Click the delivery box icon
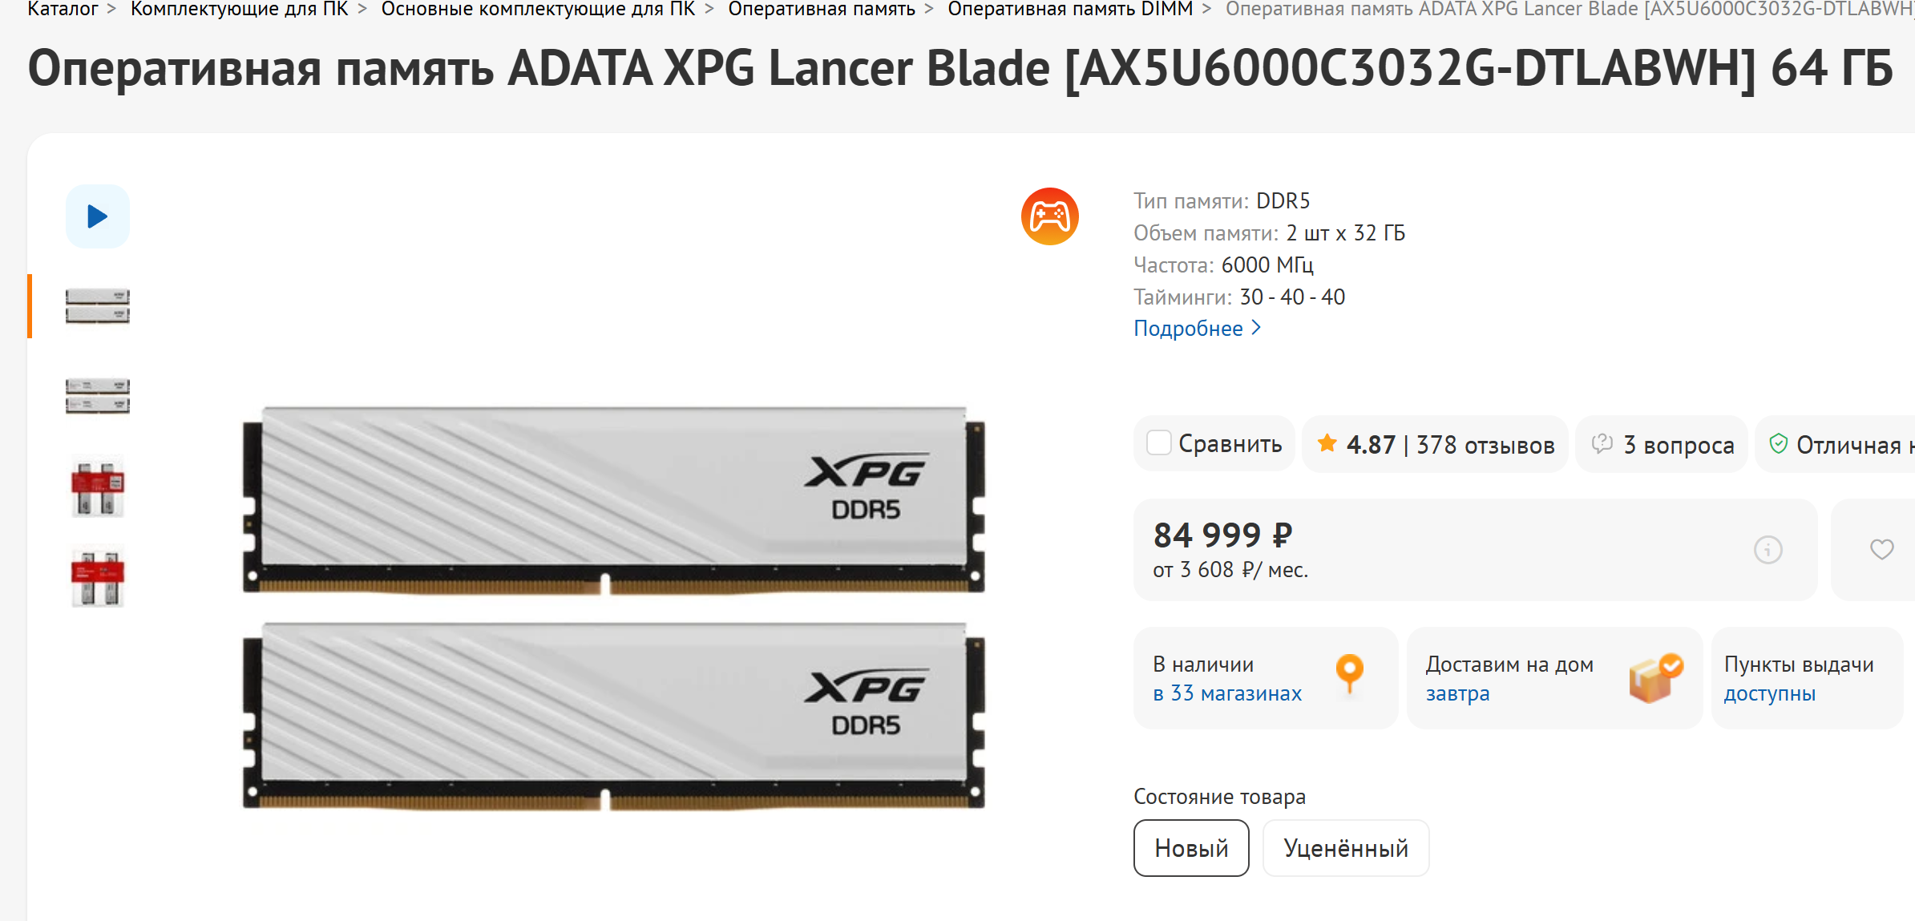This screenshot has width=1915, height=921. click(1655, 678)
